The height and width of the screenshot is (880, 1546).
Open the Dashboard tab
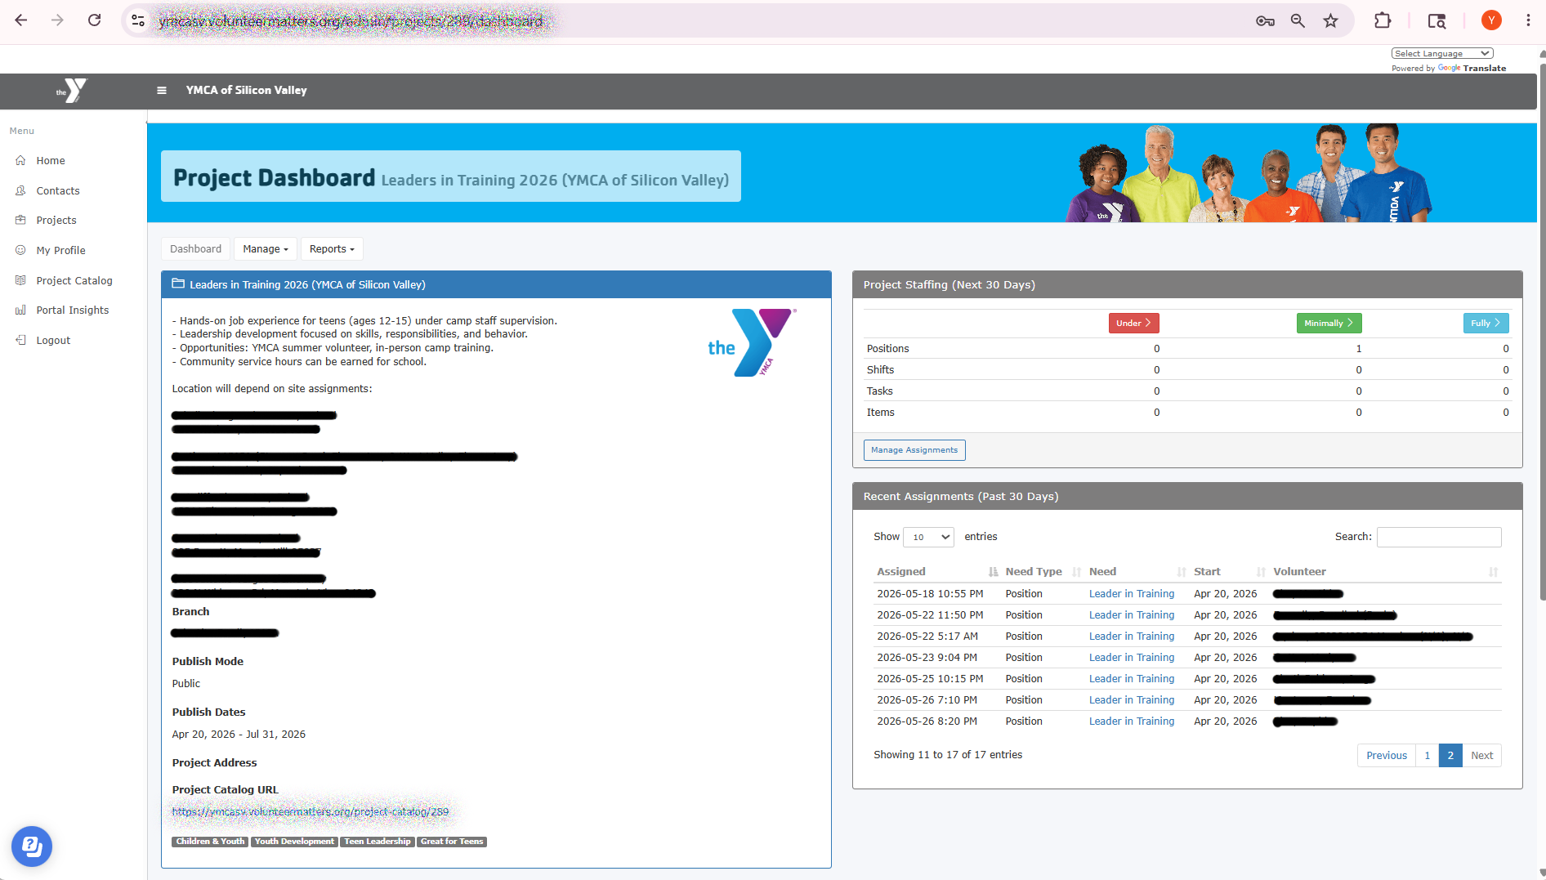(195, 249)
